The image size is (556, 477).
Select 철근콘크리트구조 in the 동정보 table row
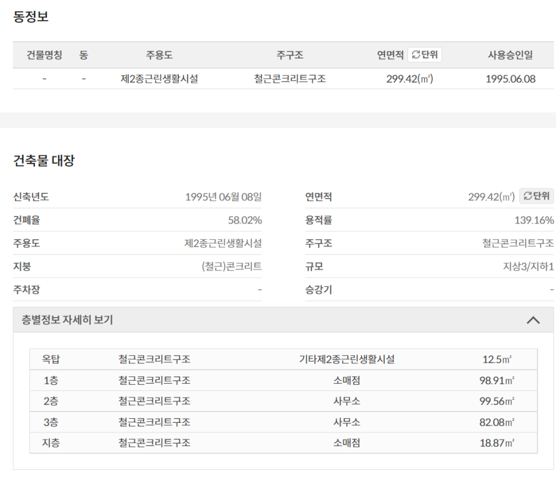coord(290,79)
